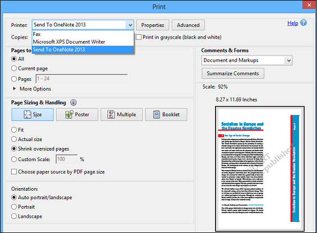Expand More Options disclosure triangle
The width and height of the screenshot is (317, 233).
(x=14, y=89)
